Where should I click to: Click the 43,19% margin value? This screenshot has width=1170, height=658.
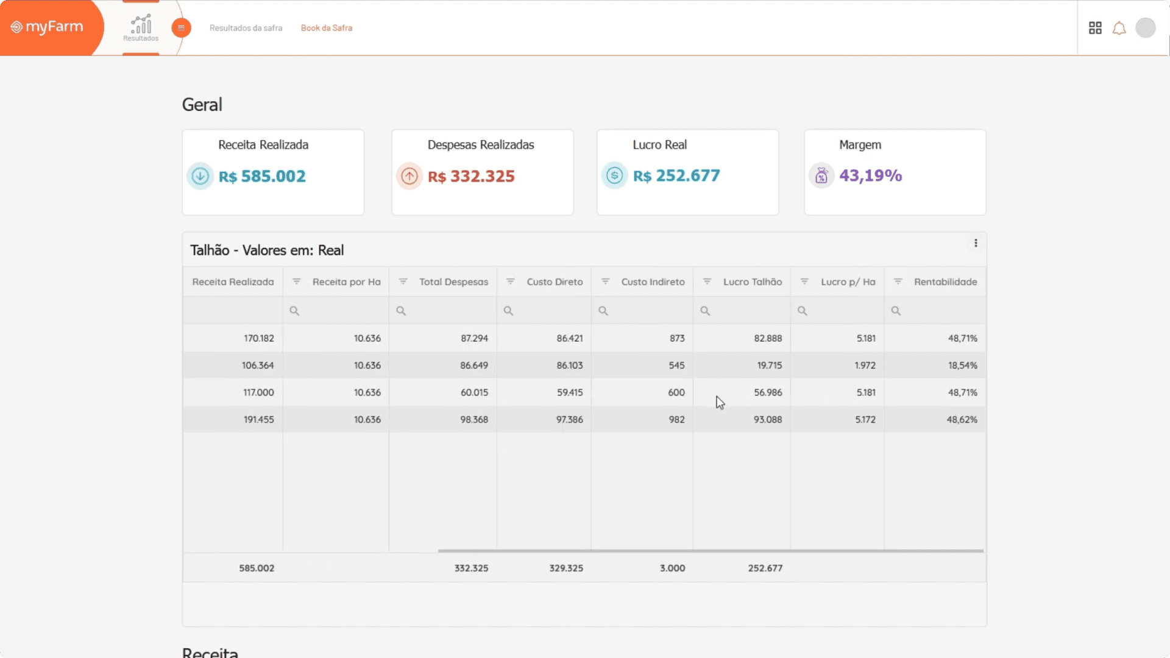pos(870,175)
